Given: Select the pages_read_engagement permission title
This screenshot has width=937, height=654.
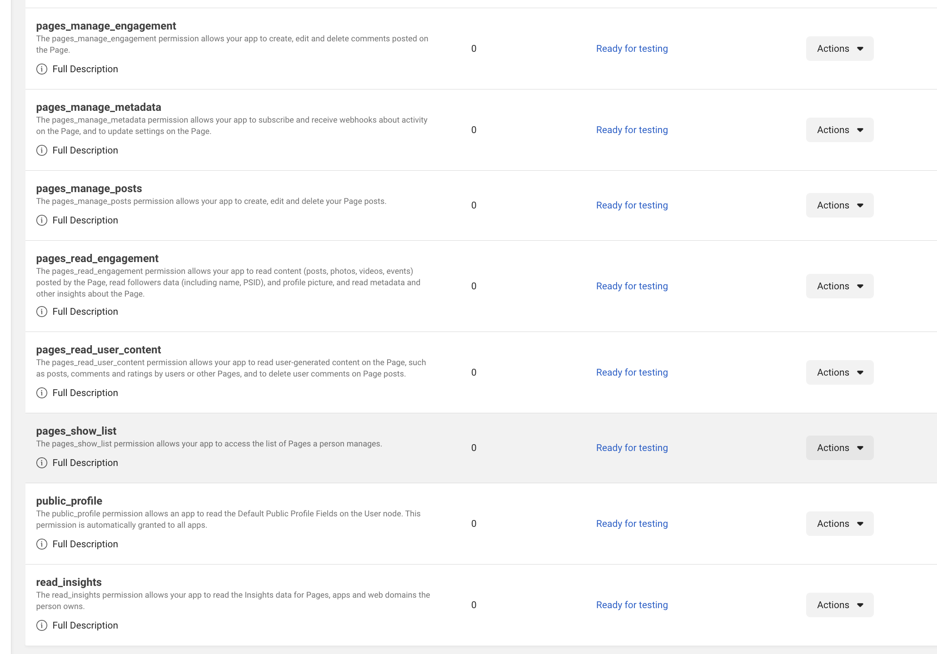Looking at the screenshot, I should click(x=97, y=259).
